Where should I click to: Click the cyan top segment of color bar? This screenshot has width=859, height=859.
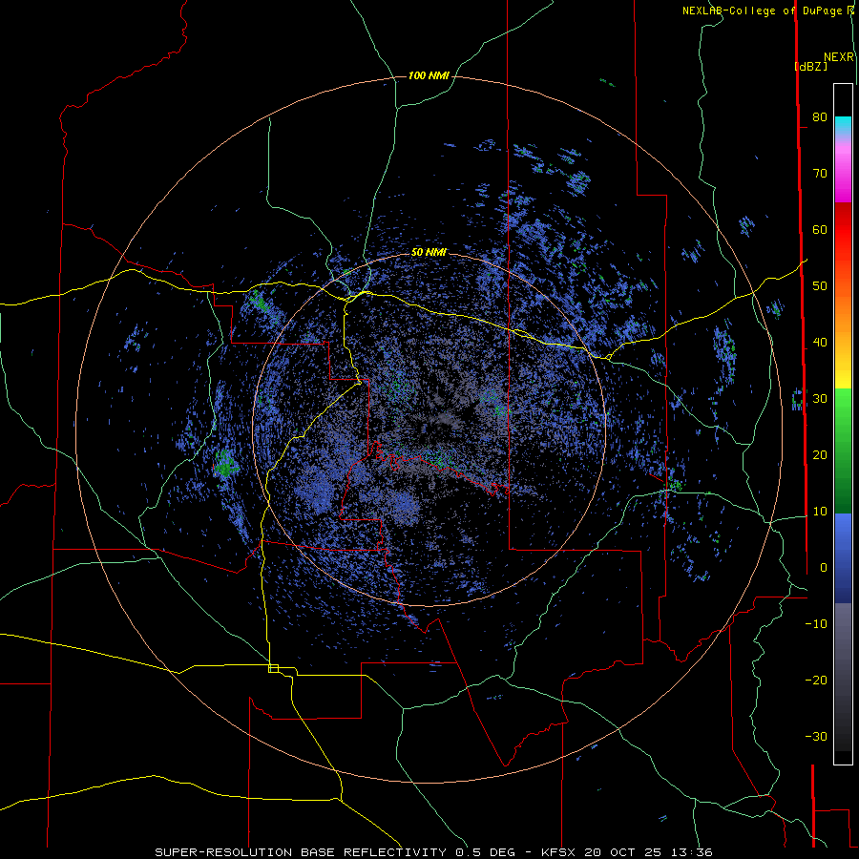[x=843, y=123]
